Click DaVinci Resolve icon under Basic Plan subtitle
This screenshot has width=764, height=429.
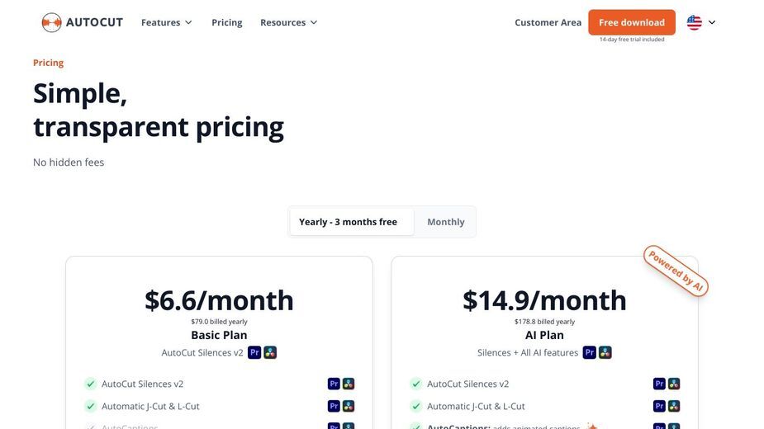point(270,352)
